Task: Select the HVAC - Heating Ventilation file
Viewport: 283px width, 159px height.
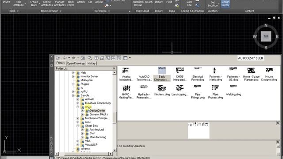Action: (126, 92)
